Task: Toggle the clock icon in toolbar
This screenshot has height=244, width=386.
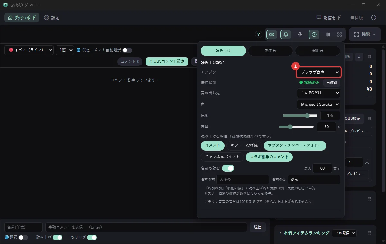Action: [314, 34]
